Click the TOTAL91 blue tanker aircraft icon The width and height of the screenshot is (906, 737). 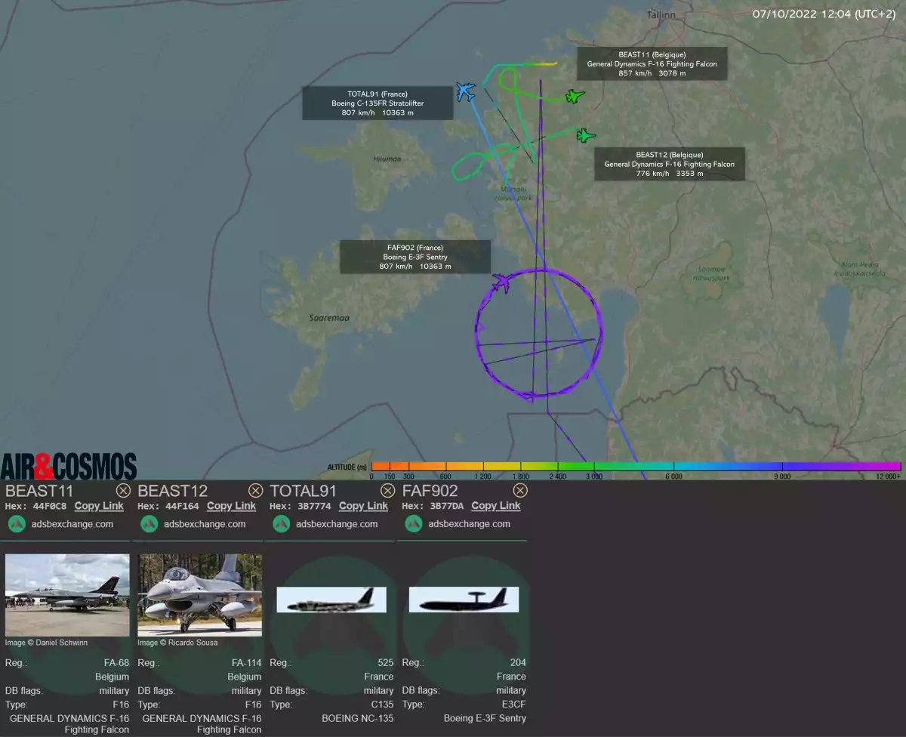[466, 91]
